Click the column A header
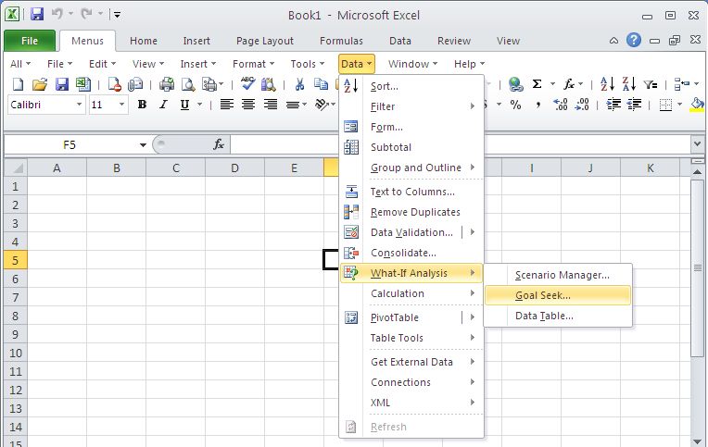 [57, 168]
